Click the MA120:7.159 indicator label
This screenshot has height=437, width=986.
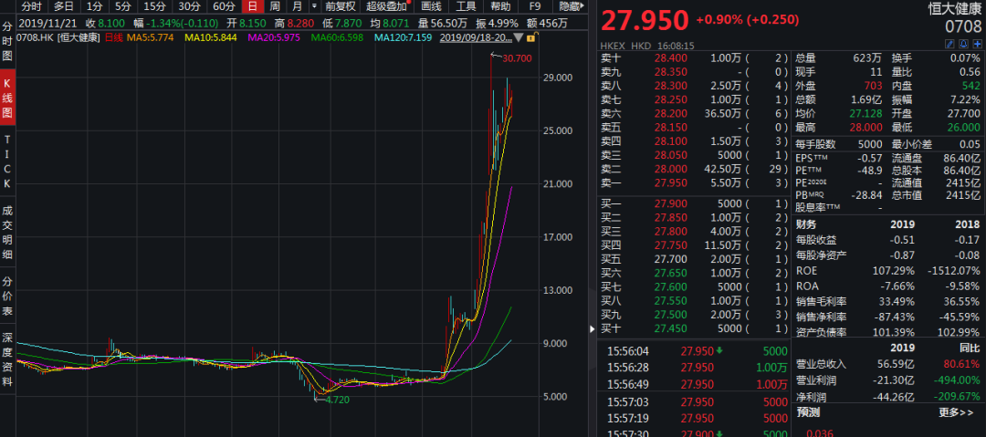click(404, 37)
